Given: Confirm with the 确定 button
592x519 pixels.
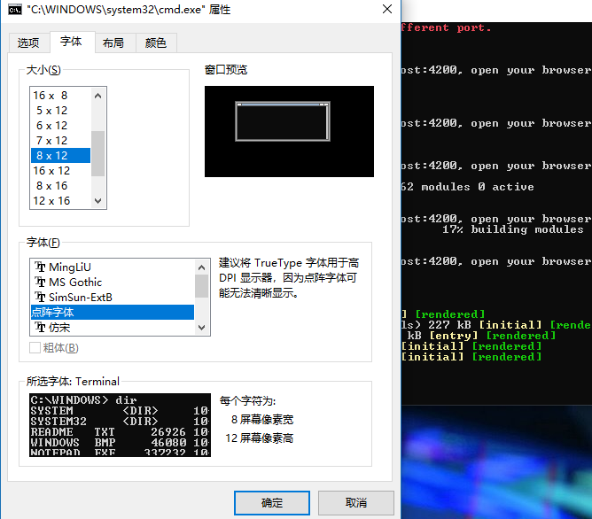Looking at the screenshot, I should coord(272,503).
